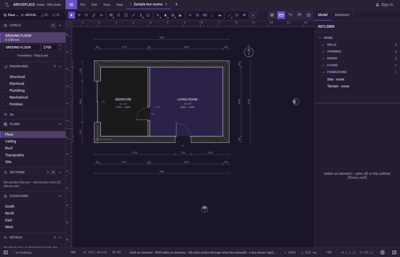Pick the Rotate tool
Viewport: 400px width, 257px height.
pyautogui.click(x=86, y=15)
